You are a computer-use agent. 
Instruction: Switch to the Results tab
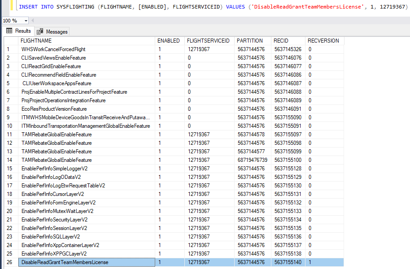tap(18, 31)
